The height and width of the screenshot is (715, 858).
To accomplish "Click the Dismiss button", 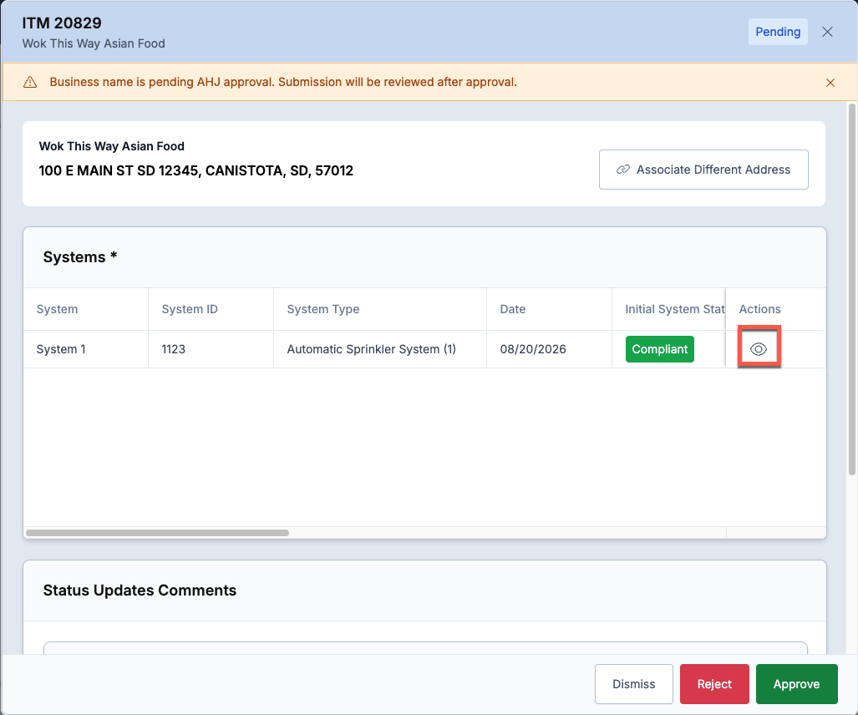I will point(633,684).
